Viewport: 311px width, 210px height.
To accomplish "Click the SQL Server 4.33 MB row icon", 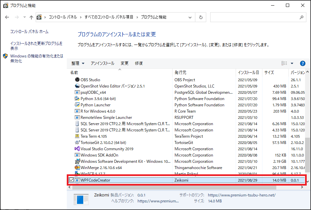I will pos(77,130).
